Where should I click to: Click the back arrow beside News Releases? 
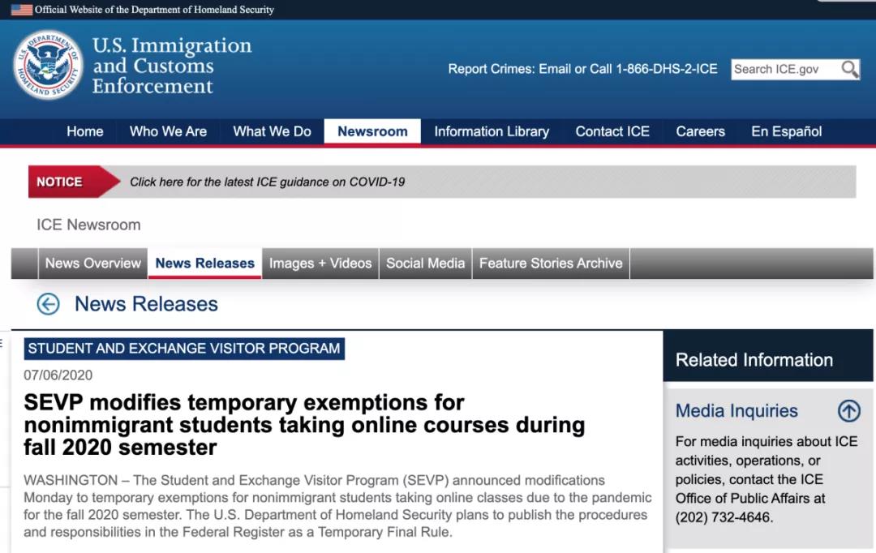[49, 304]
